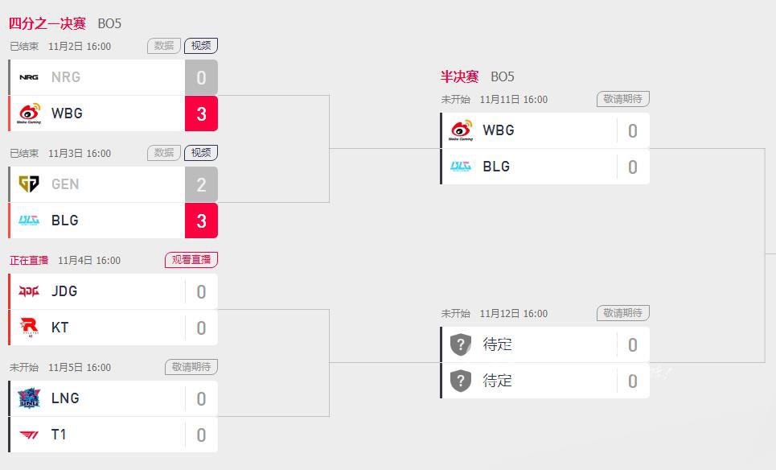Click the BLG logo in the quarterfinals
Viewport: 776px width, 470px height.
tap(29, 221)
